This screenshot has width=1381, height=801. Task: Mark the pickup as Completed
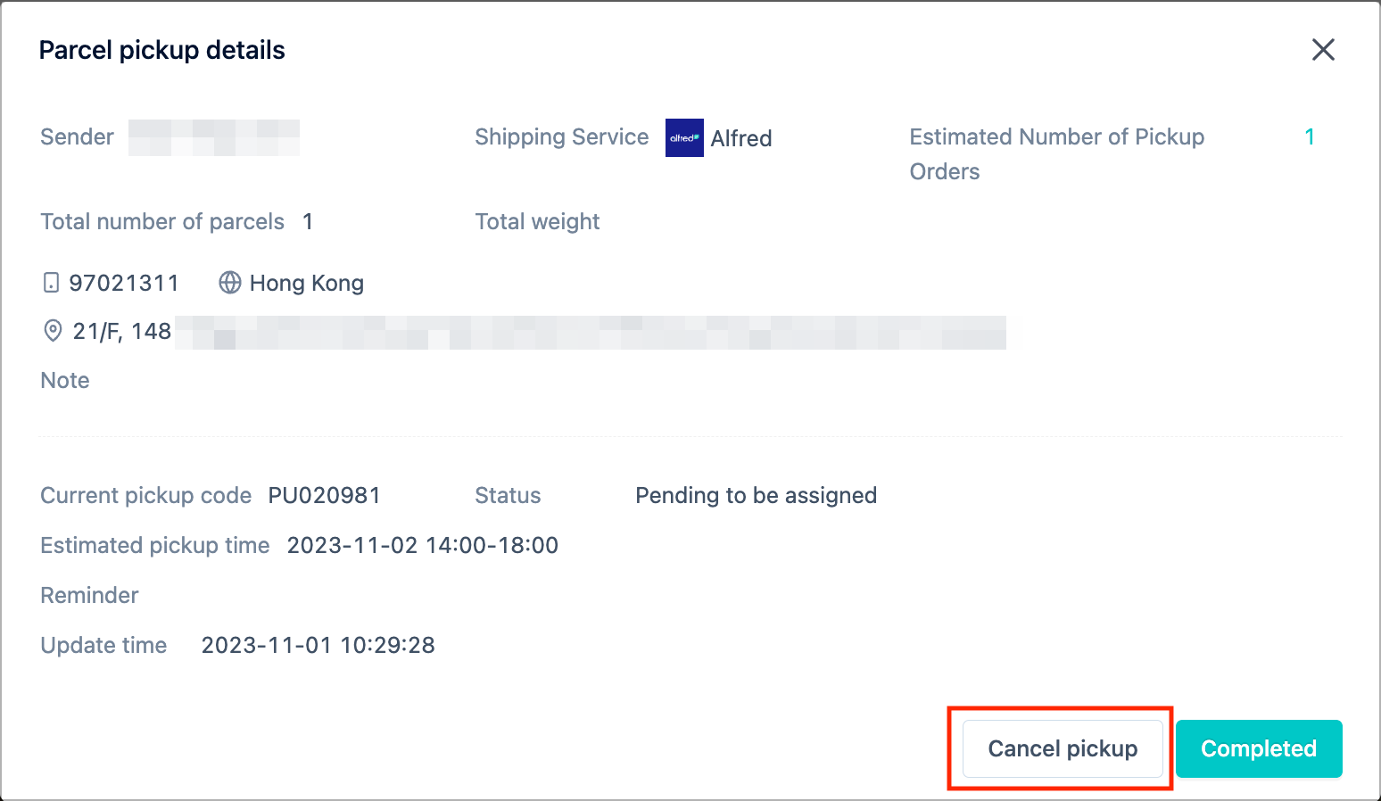point(1259,748)
